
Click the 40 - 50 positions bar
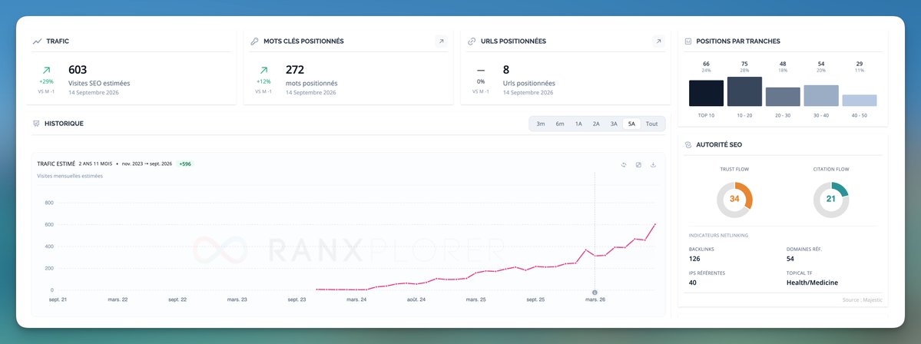tap(860, 101)
